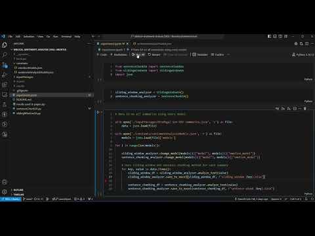Viewport: 315px width, 236px height.
Task: Open the Explorer view in activity bar
Action: coord(5,45)
